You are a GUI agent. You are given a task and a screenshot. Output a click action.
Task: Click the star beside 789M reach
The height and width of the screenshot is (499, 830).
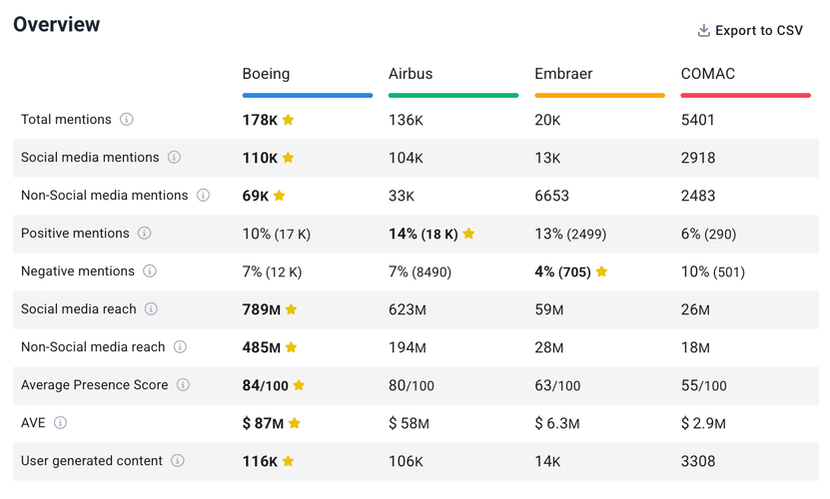pos(291,309)
